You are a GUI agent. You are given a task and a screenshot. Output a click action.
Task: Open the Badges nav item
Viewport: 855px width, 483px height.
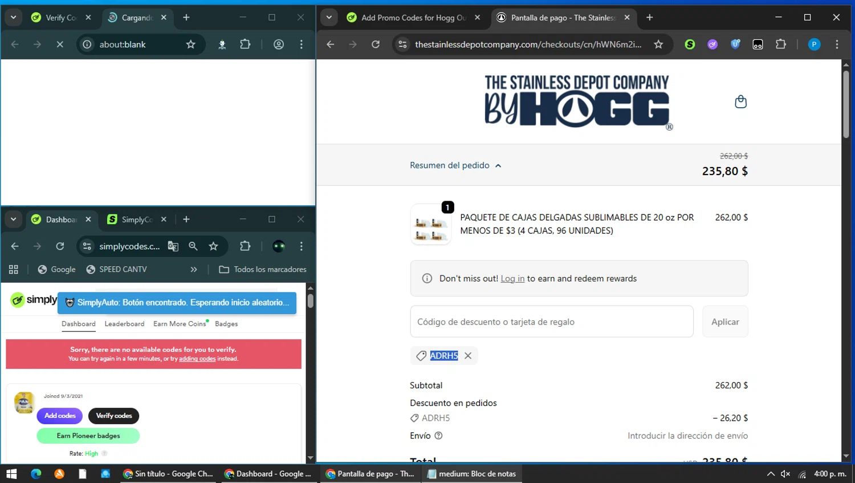226,324
